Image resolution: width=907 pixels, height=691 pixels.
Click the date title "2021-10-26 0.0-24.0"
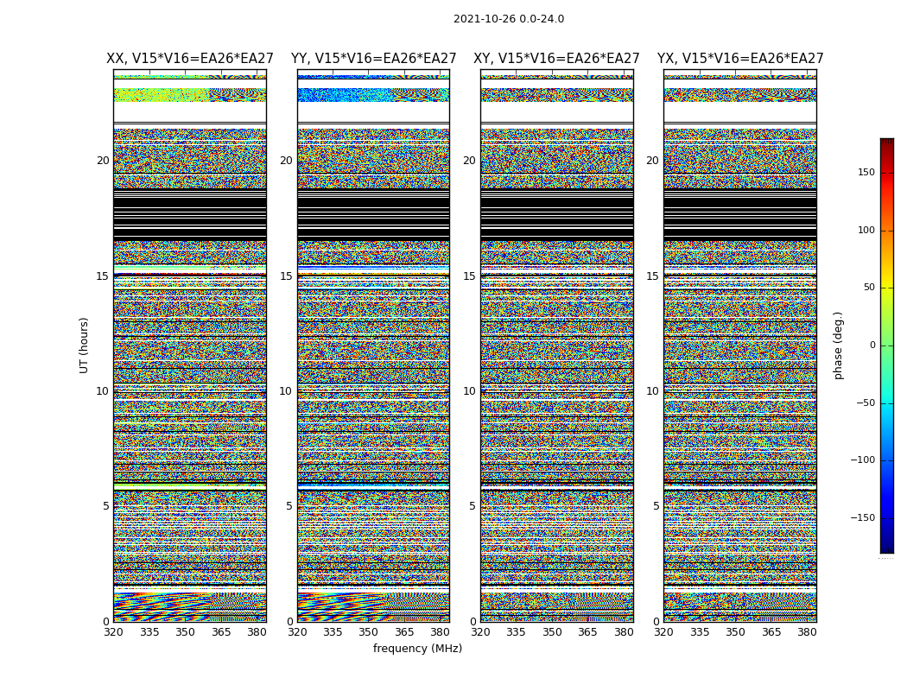coord(509,19)
